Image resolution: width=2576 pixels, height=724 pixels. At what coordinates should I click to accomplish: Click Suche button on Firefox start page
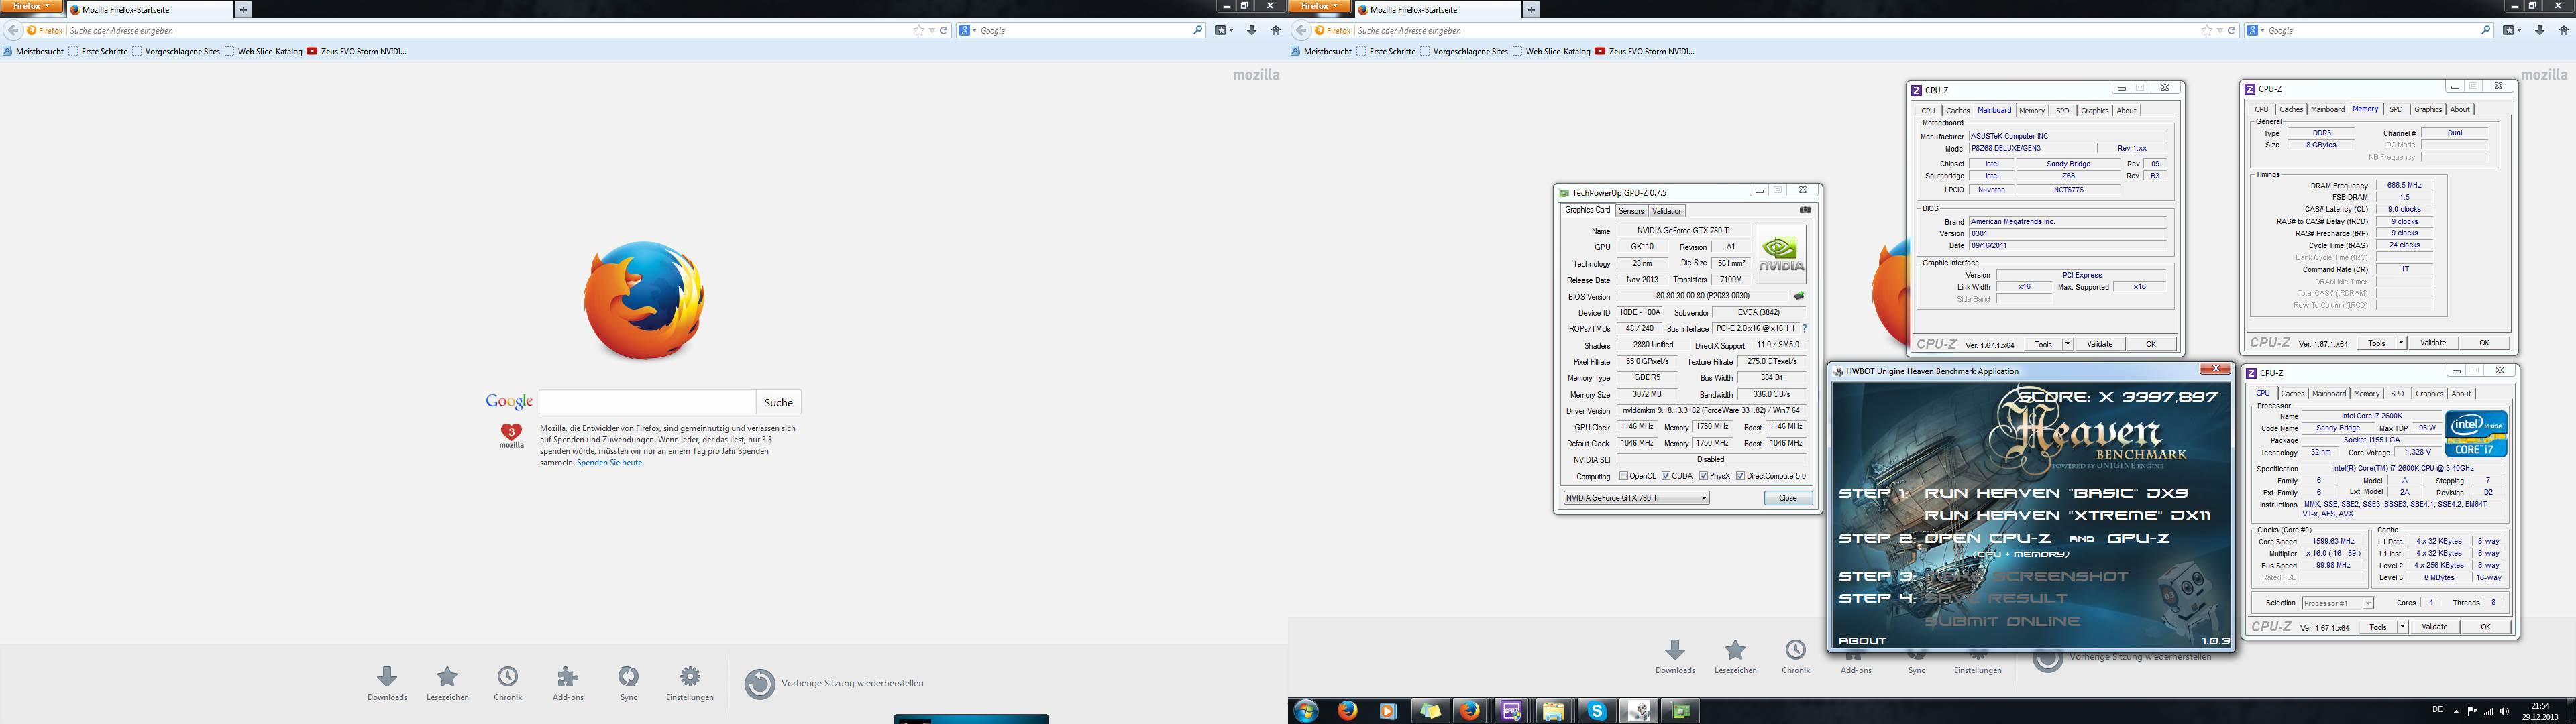pyautogui.click(x=778, y=402)
